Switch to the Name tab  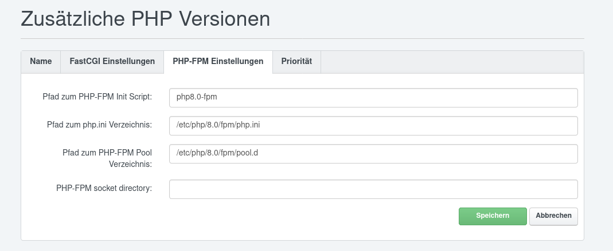[x=41, y=62]
